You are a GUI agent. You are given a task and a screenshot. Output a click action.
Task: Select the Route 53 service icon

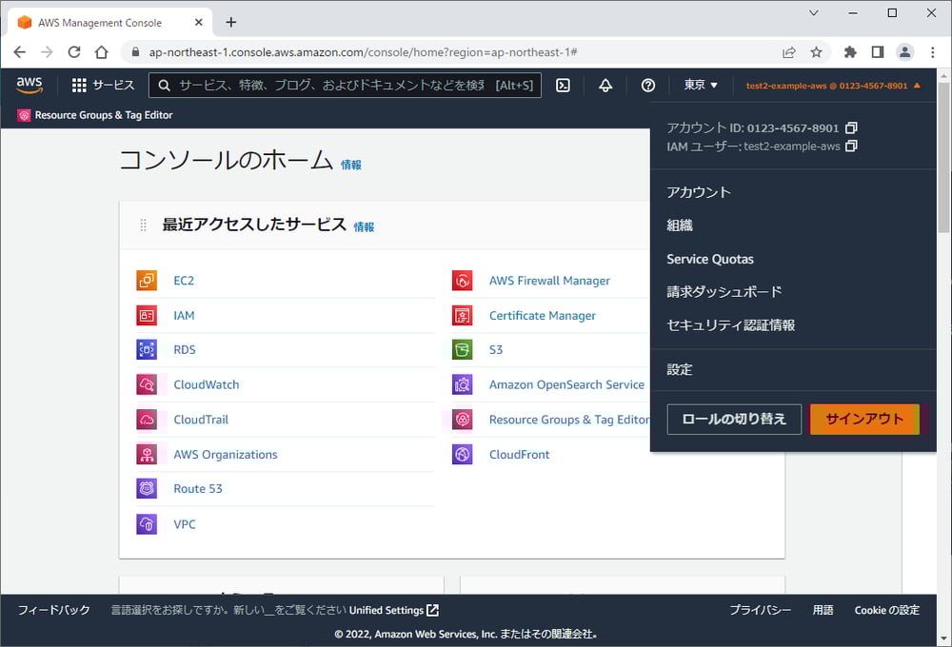(x=147, y=488)
